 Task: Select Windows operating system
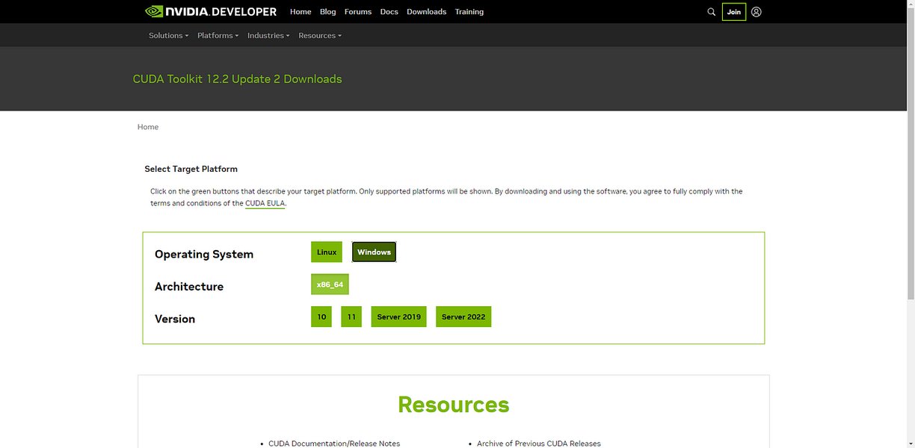tap(374, 252)
